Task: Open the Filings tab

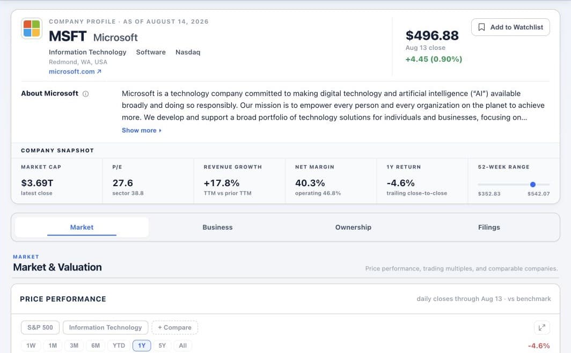Action: point(489,227)
